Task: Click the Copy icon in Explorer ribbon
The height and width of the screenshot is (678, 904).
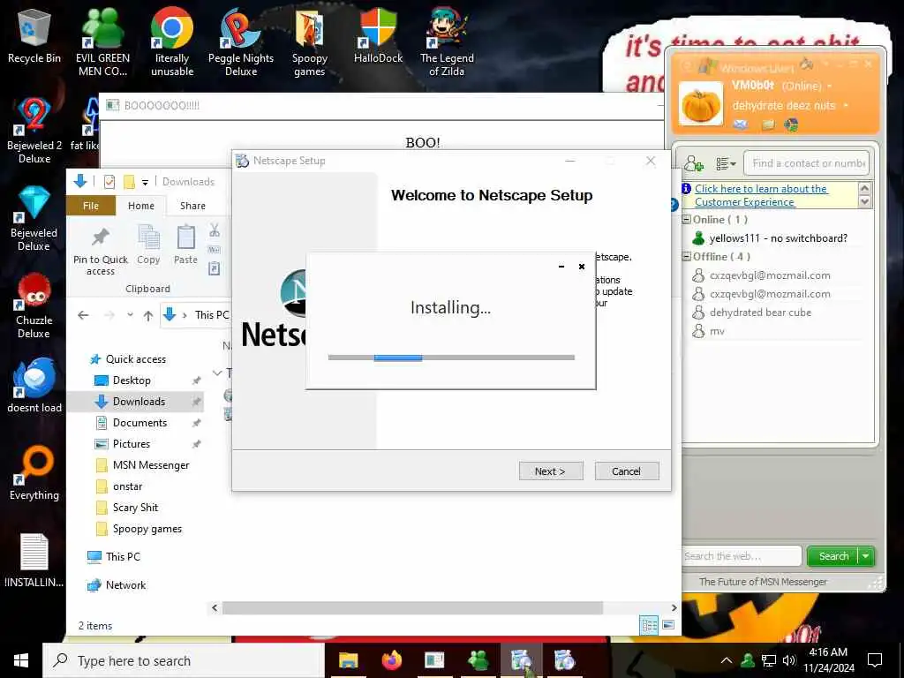Action: pyautogui.click(x=148, y=245)
